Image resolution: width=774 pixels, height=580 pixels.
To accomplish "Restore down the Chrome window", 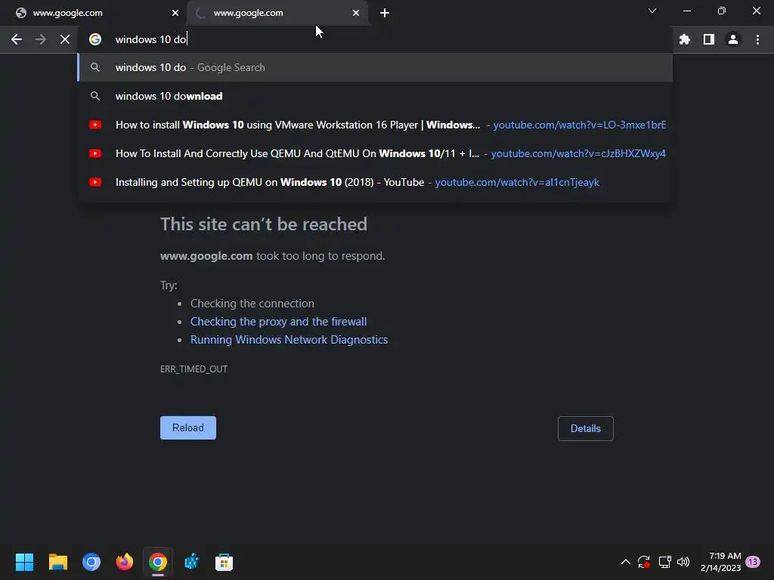I will coord(722,11).
